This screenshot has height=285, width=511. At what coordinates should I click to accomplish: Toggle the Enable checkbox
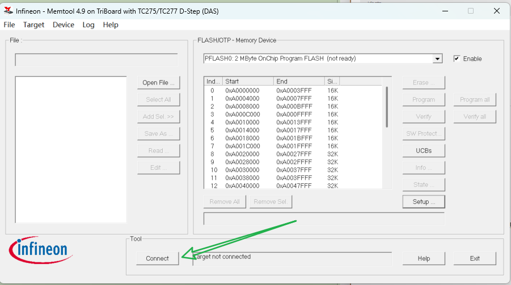click(457, 58)
